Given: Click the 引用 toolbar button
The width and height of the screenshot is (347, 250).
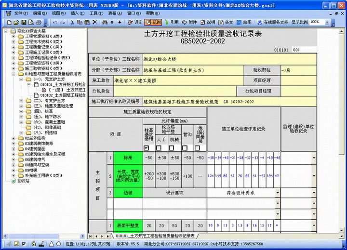Looking at the screenshot, I should (x=172, y=22).
